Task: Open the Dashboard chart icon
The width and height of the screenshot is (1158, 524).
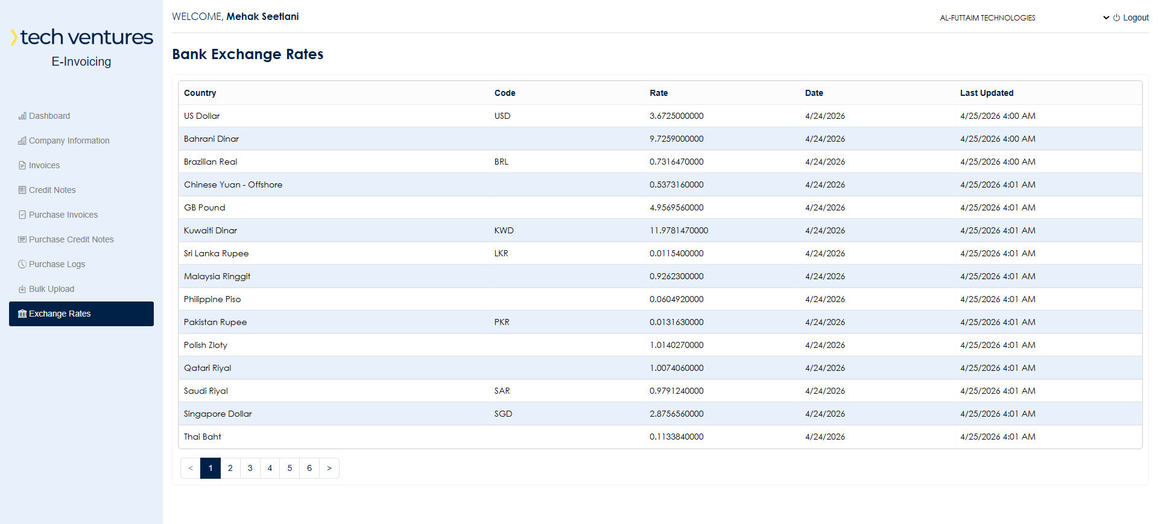Action: 22,116
